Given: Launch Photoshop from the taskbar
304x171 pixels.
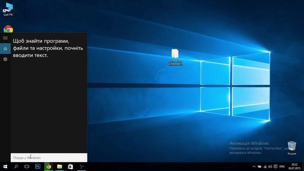Looking at the screenshot, I should [38, 166].
